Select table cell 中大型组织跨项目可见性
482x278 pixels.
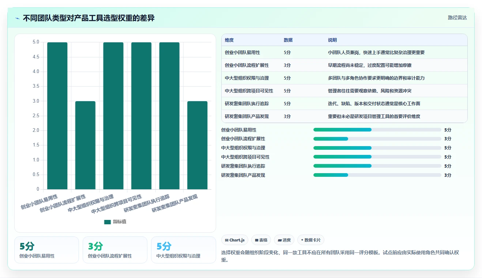(x=249, y=91)
